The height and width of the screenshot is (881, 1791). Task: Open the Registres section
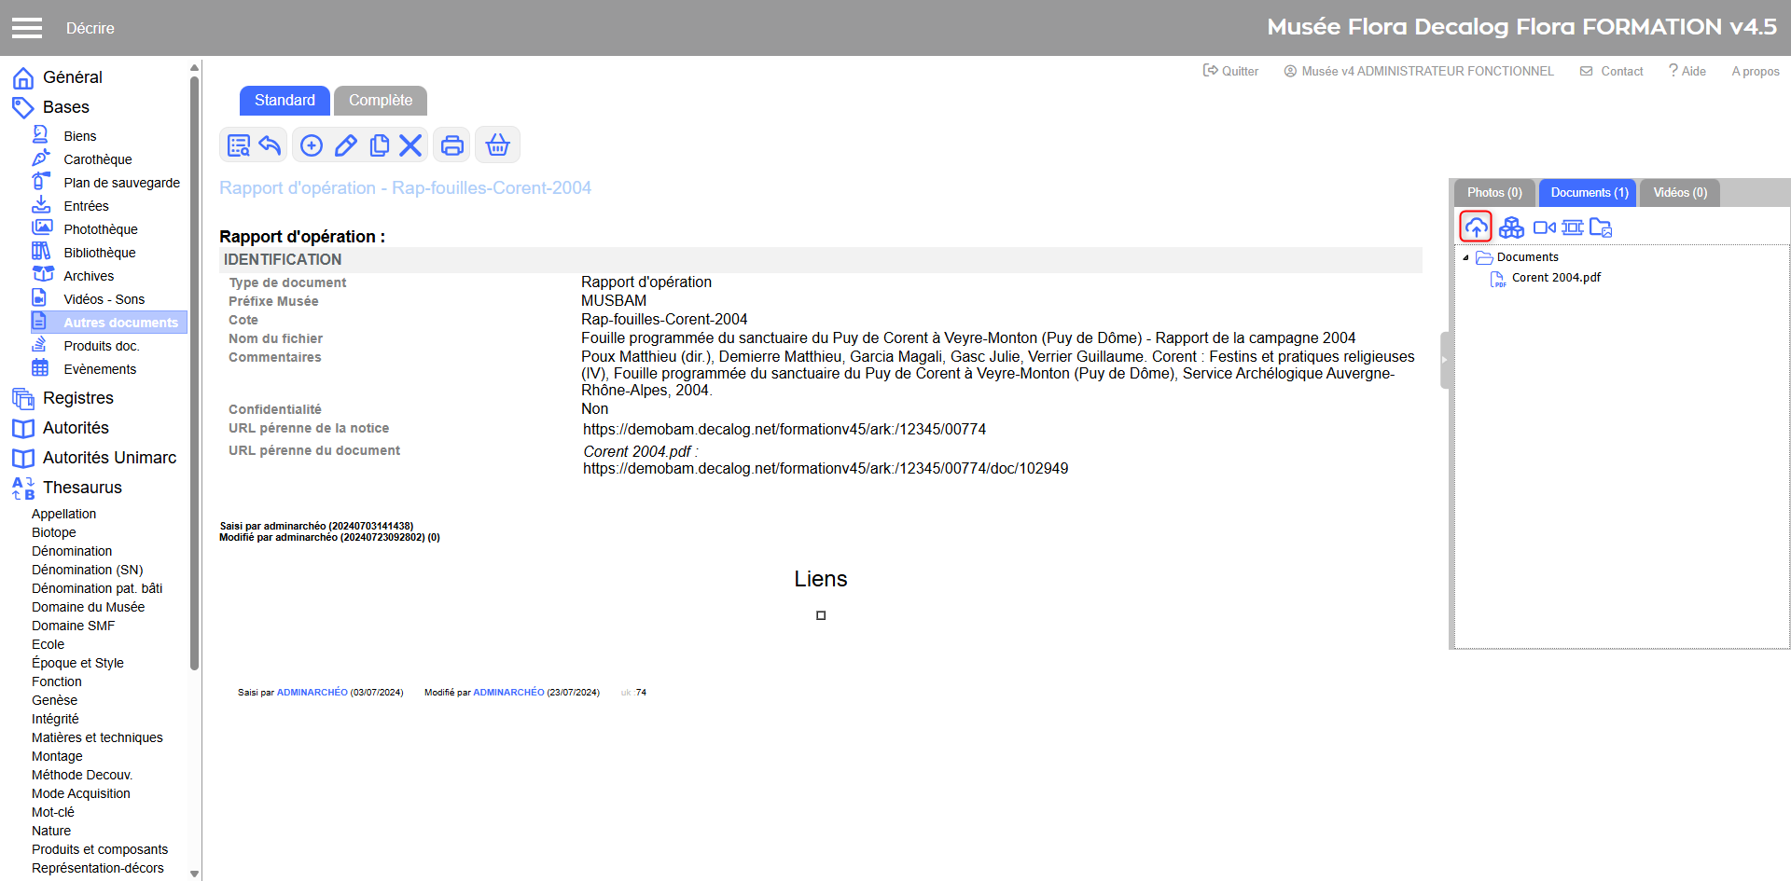62,398
